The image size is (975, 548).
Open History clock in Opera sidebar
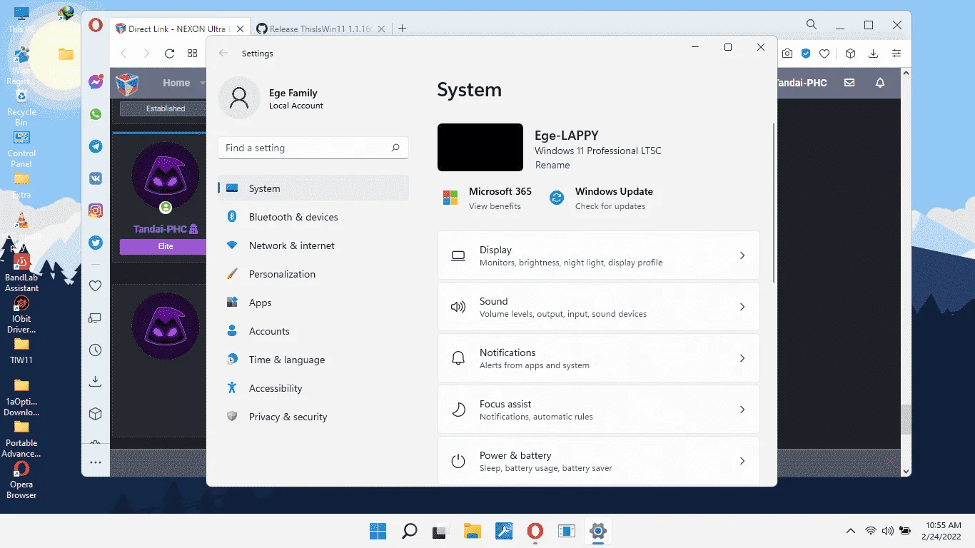(x=95, y=350)
